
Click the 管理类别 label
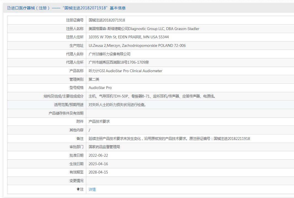click(77, 79)
